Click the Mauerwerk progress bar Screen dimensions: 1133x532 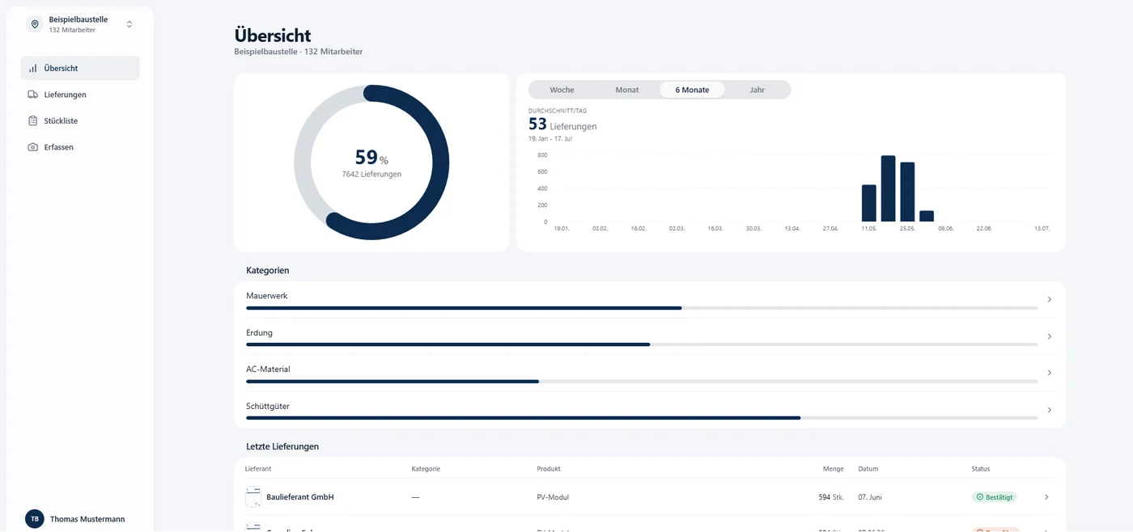pos(642,308)
